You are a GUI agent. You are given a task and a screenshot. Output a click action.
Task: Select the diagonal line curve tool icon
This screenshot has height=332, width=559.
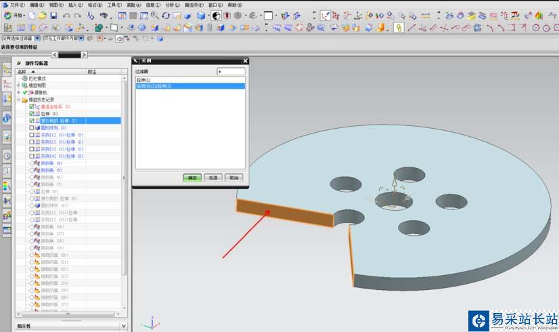click(x=411, y=28)
